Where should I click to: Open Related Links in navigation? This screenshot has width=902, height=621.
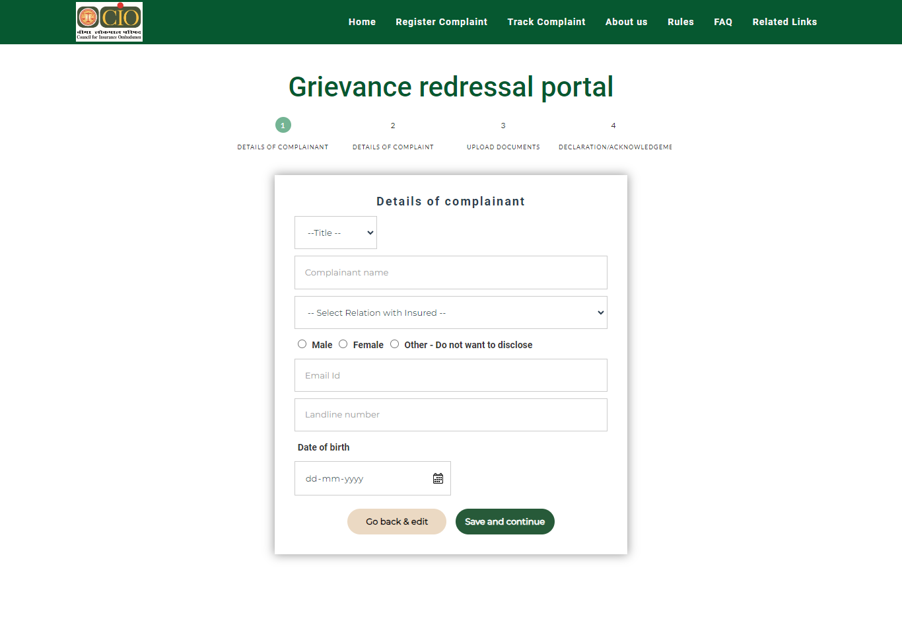[x=784, y=22]
